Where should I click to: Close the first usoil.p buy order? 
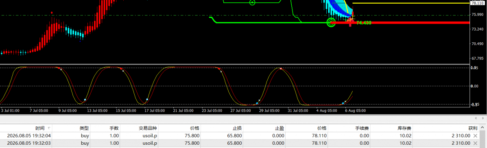point(475,135)
